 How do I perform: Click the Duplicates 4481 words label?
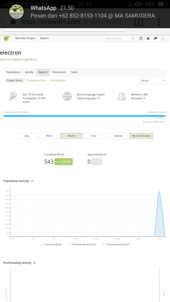(154, 122)
